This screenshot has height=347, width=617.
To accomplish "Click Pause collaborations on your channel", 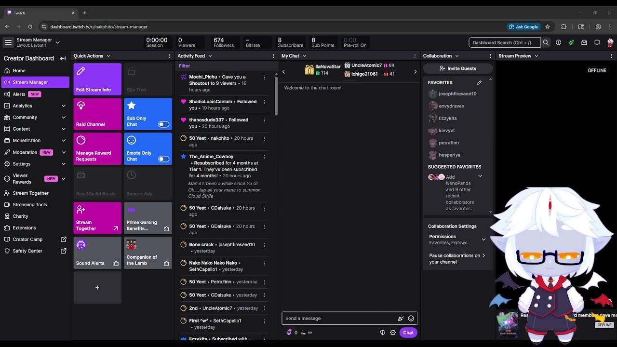I will [x=457, y=259].
